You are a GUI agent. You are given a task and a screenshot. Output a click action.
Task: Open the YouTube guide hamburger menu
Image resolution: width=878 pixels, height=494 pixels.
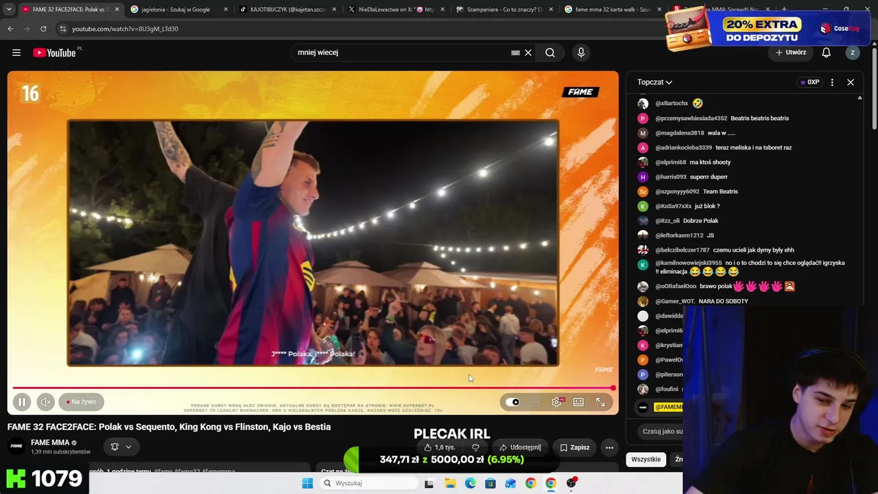click(16, 53)
